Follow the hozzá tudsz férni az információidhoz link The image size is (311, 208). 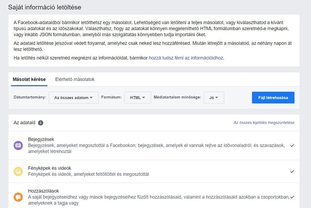pyautogui.click(x=186, y=58)
